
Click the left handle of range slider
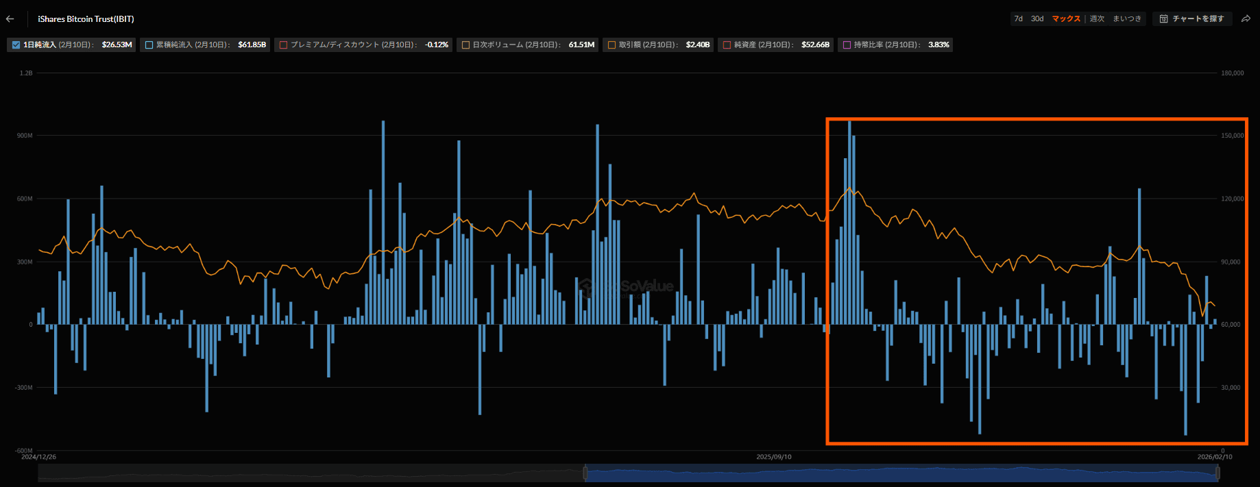(x=585, y=473)
